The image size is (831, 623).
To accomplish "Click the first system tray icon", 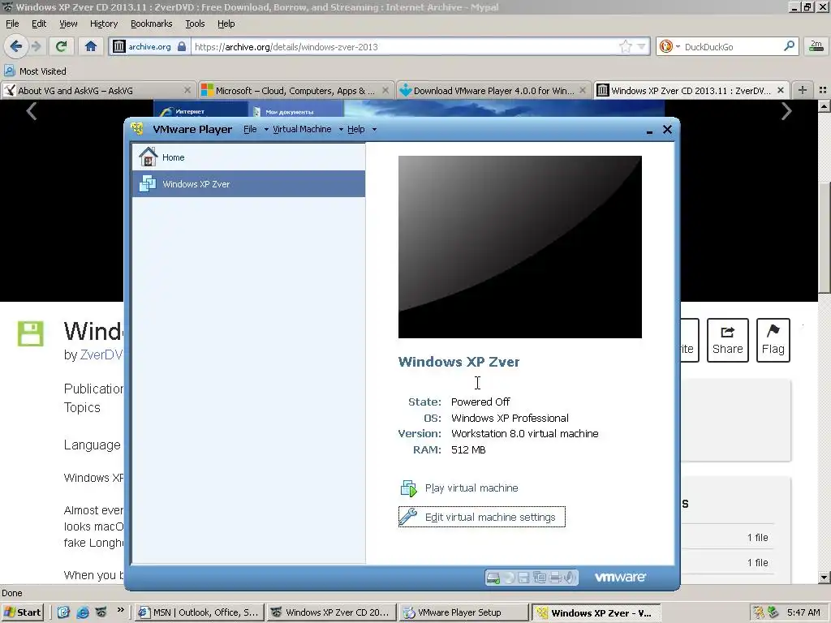I will (759, 612).
